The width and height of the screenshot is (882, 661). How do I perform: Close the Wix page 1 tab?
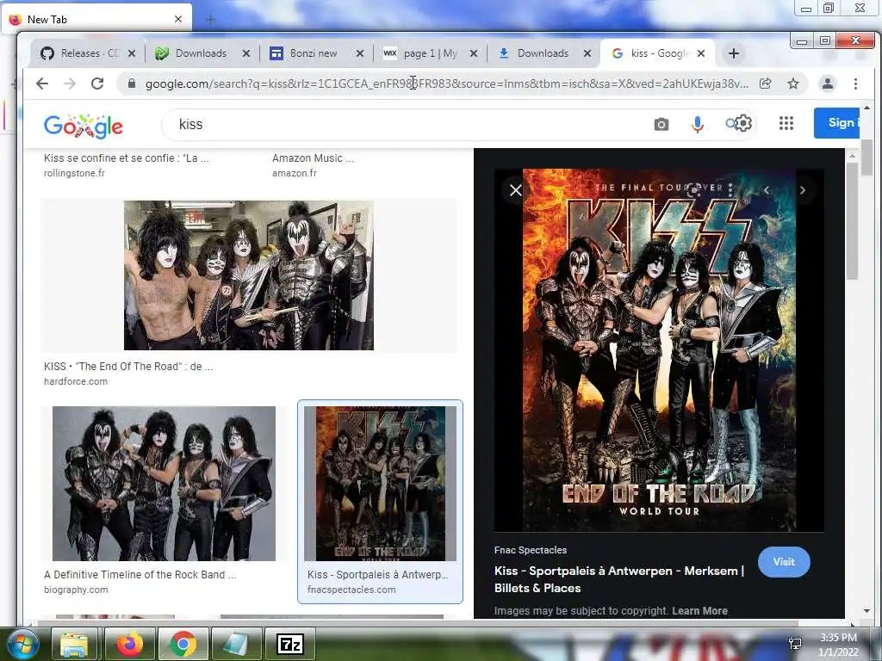[x=474, y=53]
